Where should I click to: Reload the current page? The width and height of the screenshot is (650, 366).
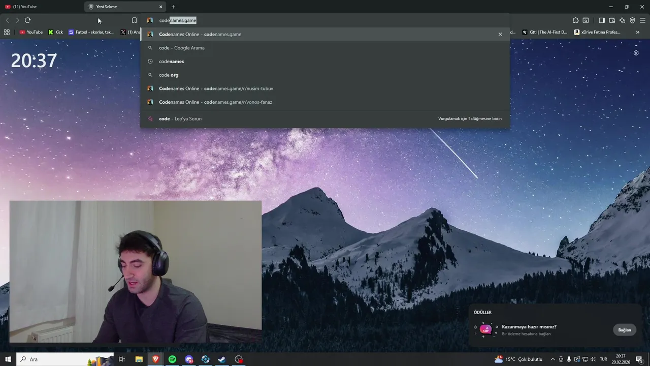[x=27, y=20]
